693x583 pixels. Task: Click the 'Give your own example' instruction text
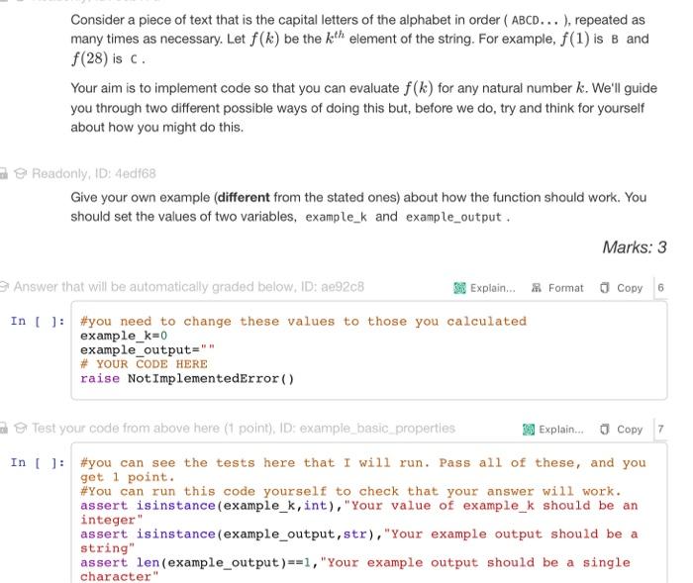click(358, 207)
